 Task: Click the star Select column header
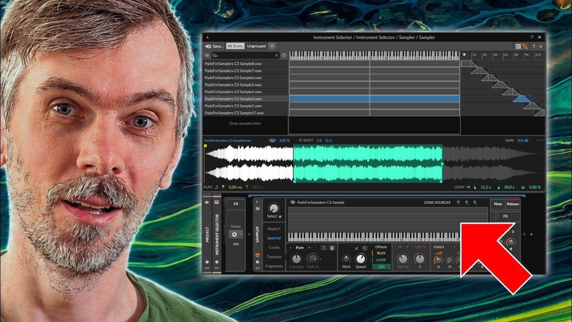[x=464, y=55]
